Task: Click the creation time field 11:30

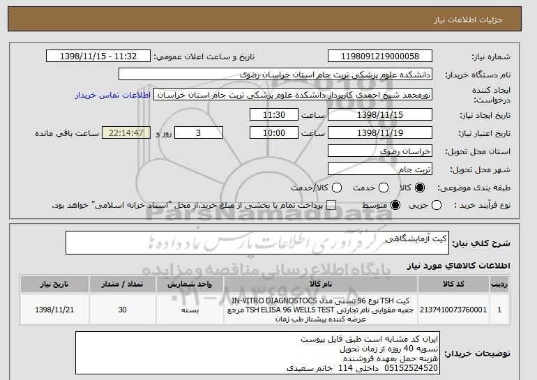Action: click(x=274, y=114)
